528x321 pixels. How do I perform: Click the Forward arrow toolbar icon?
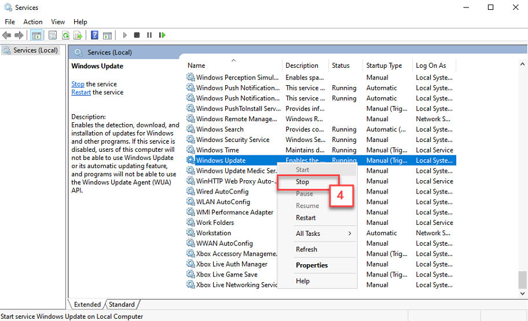pos(19,35)
